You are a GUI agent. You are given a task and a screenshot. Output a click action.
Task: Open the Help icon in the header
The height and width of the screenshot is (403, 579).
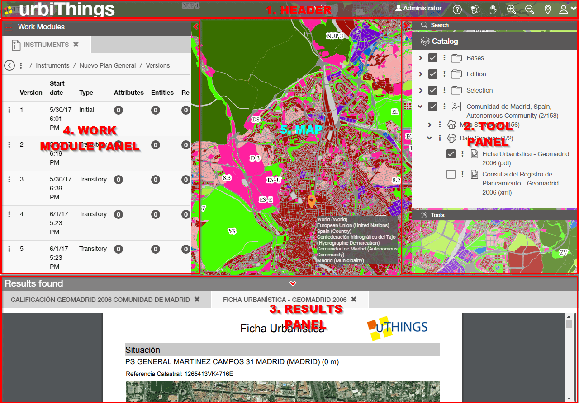pyautogui.click(x=457, y=9)
